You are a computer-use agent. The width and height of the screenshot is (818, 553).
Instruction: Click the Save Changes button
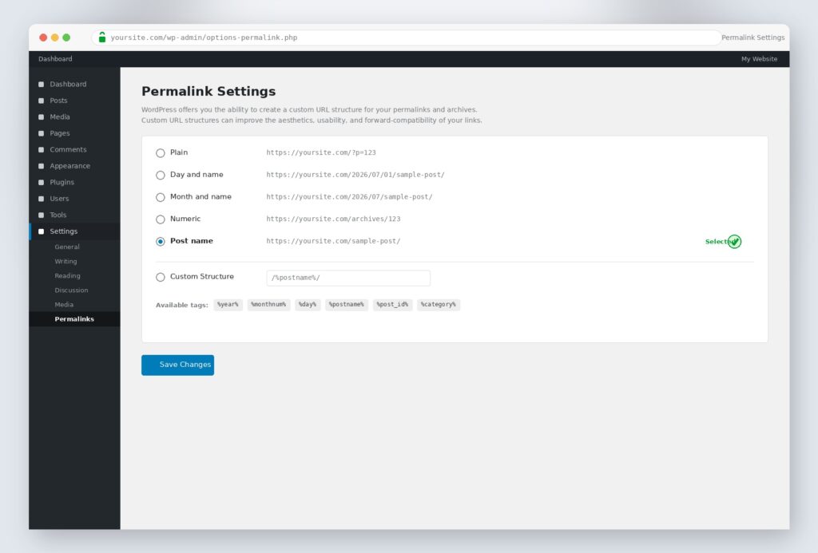coord(177,365)
